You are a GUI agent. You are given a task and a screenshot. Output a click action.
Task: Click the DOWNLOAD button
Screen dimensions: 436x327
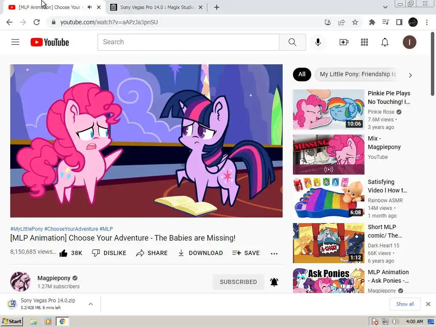[201, 253]
